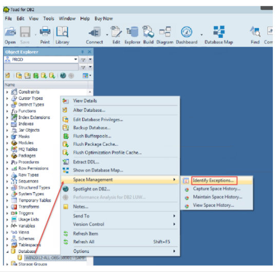Expand the Constraints tree node
Screen dimensions: 280x272
click(7, 92)
